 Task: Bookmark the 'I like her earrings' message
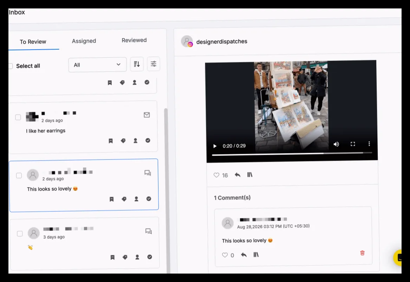click(111, 141)
